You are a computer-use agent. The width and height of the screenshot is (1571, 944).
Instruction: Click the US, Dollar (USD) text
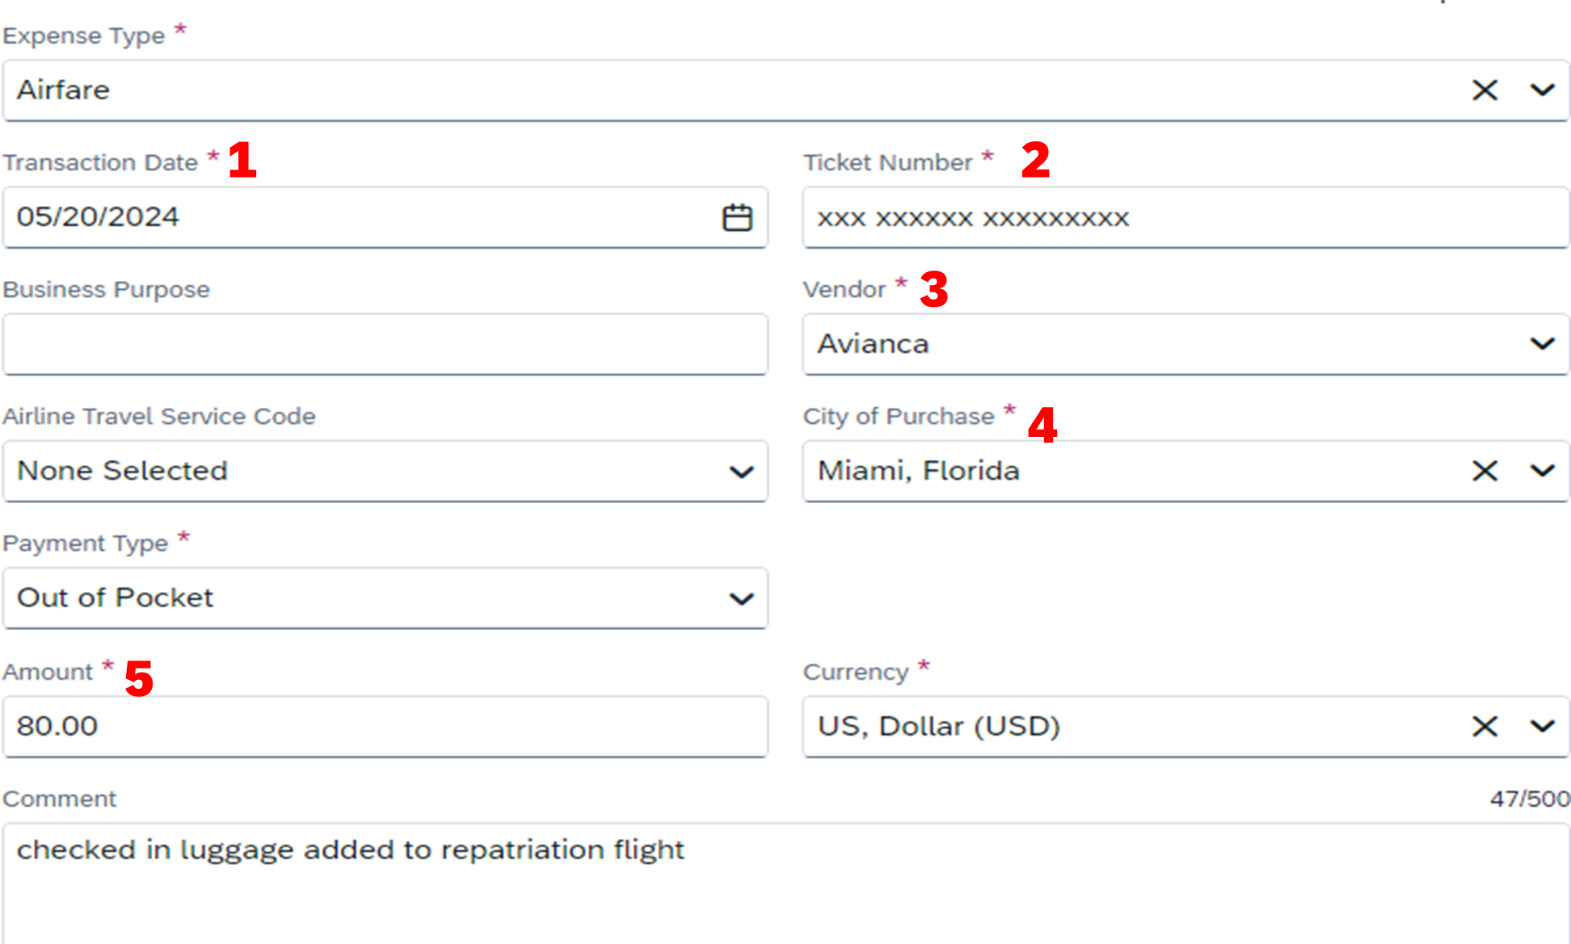coord(938,727)
